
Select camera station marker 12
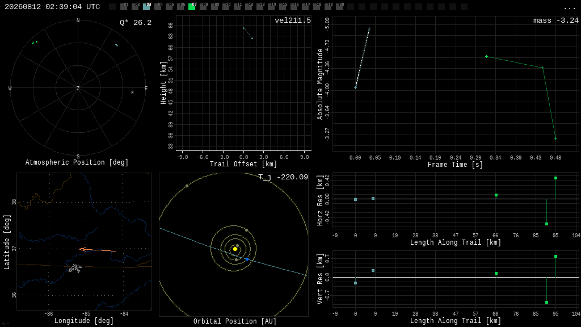(249, 6)
